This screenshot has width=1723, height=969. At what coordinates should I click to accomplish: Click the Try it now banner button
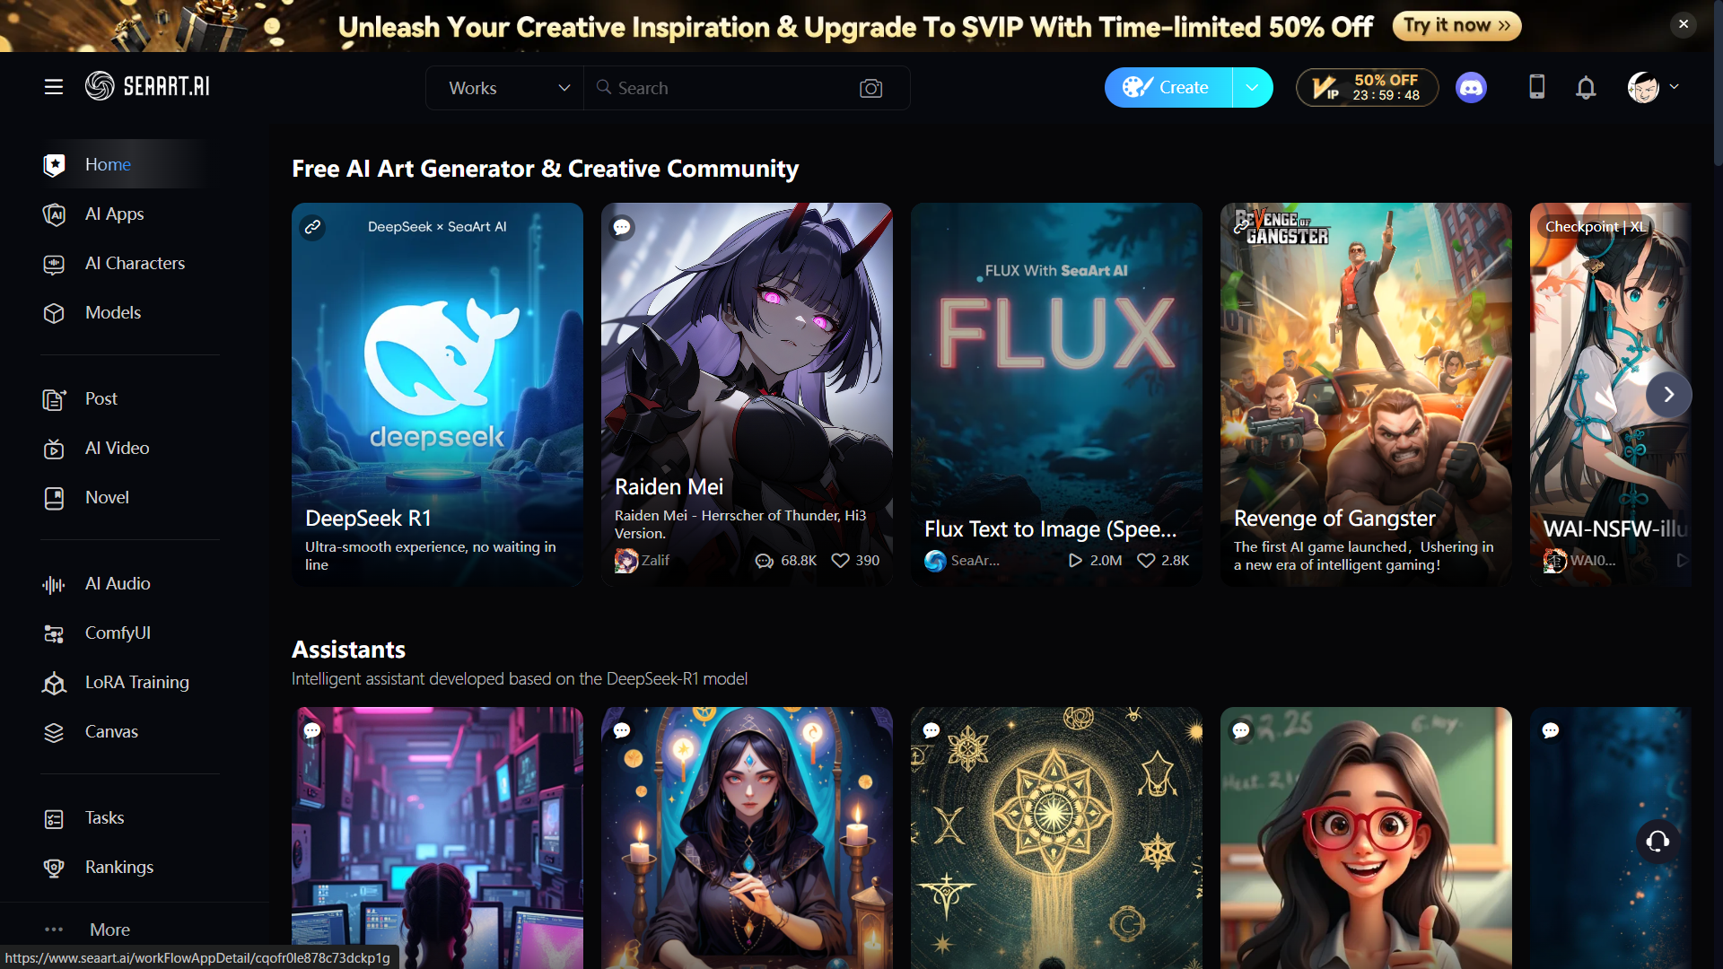click(x=1456, y=26)
